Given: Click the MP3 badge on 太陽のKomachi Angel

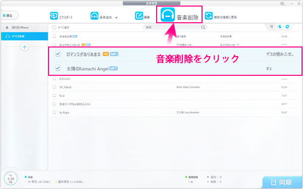Looking at the screenshot, I should 114,68.
